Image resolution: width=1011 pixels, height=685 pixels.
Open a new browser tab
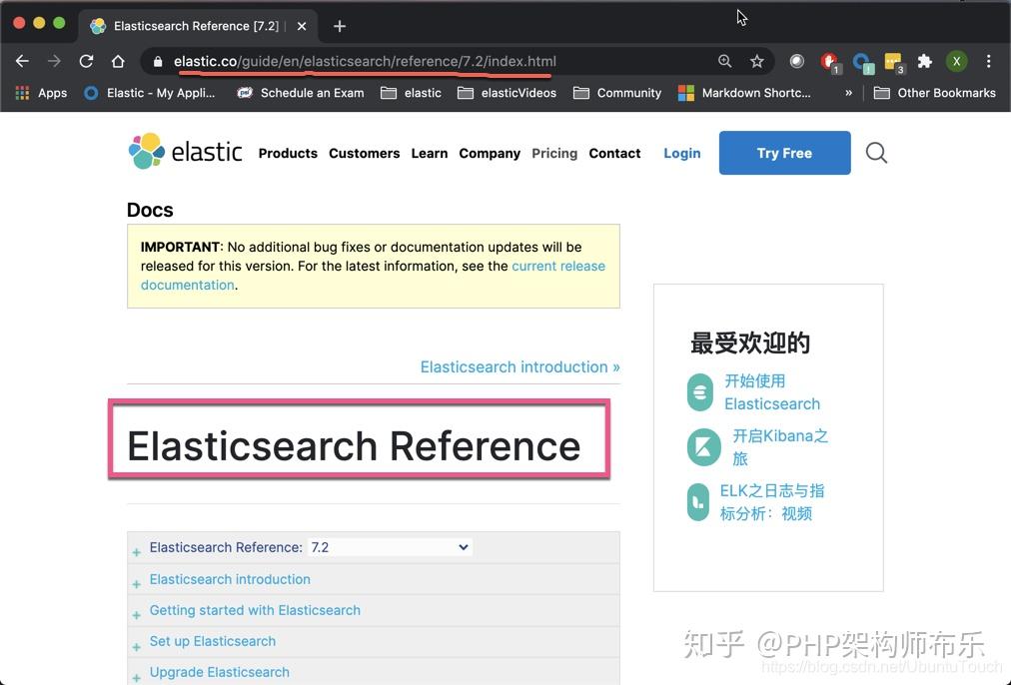pos(339,26)
